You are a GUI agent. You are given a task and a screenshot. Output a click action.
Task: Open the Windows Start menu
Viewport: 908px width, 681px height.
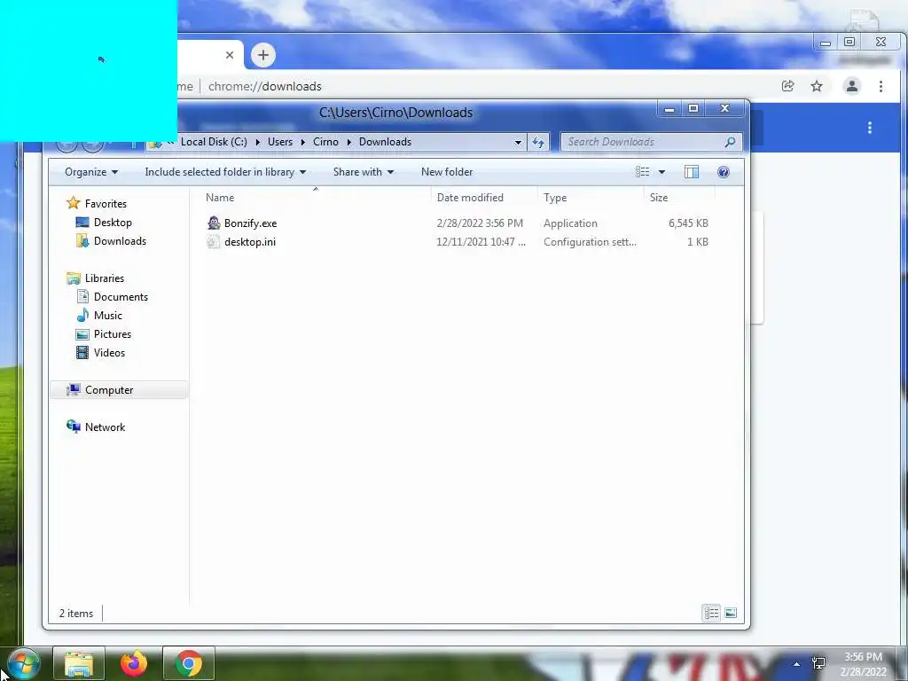pyautogui.click(x=23, y=663)
